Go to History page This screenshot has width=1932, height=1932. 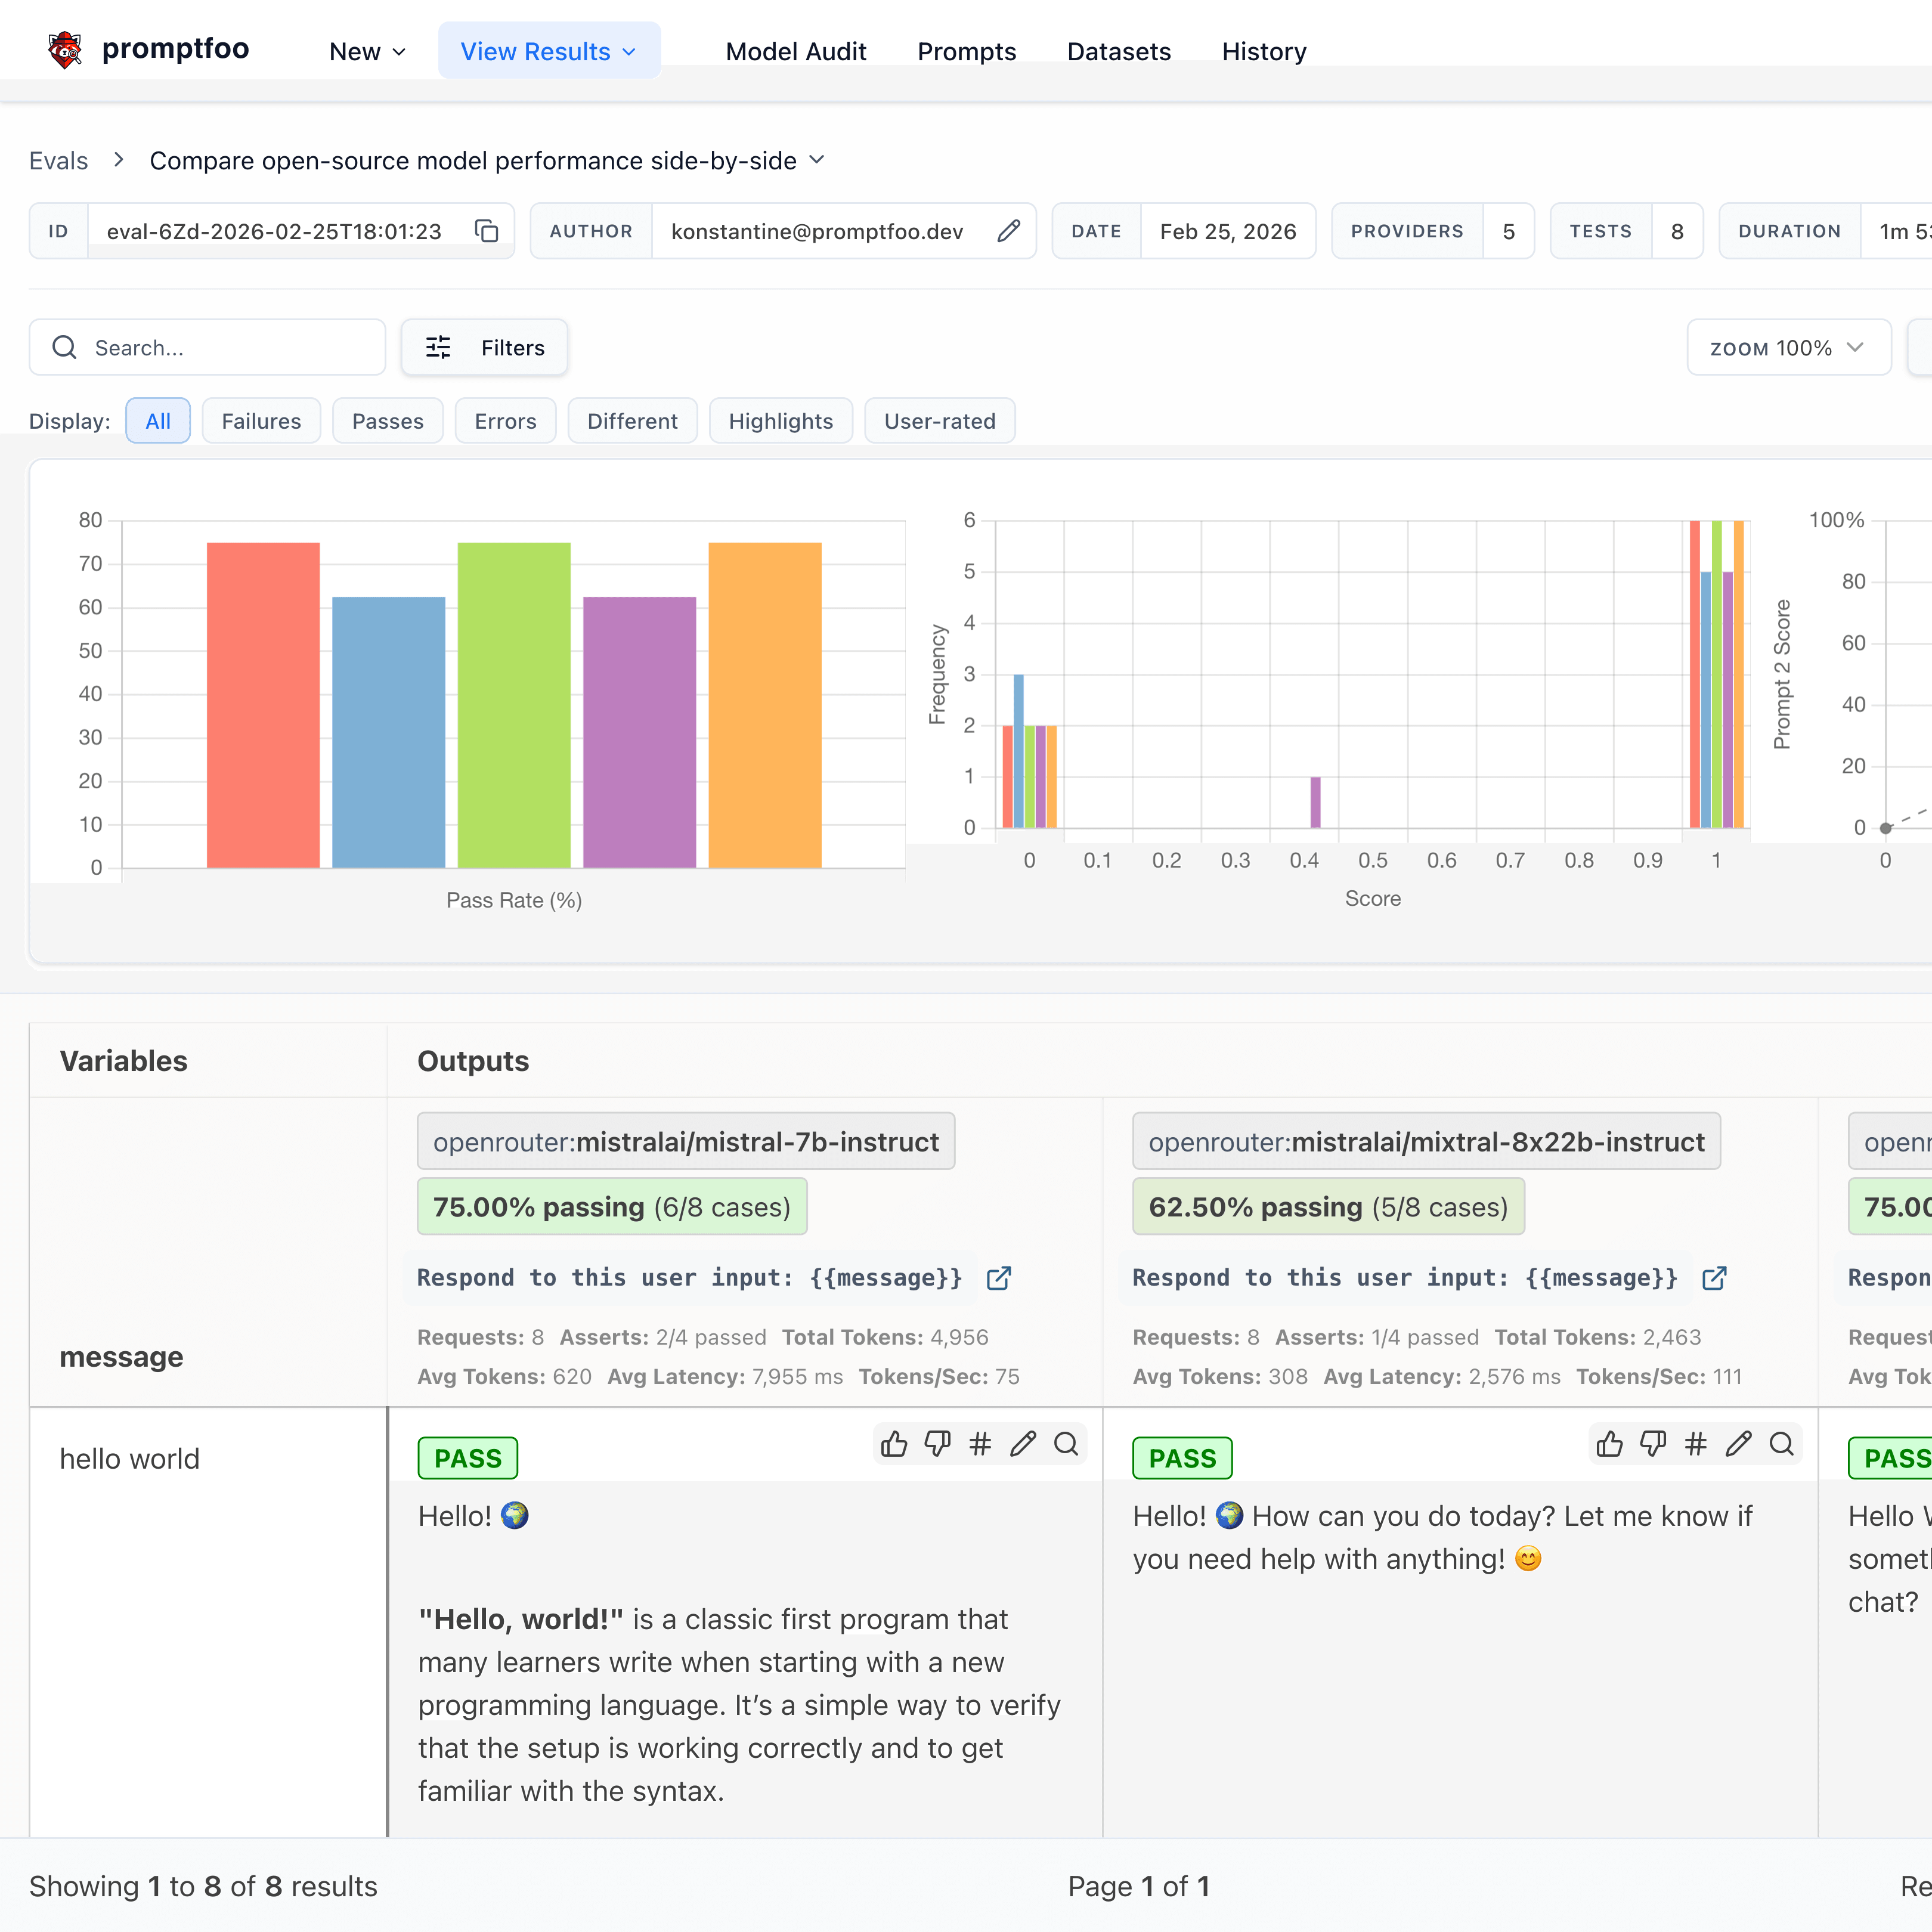tap(1264, 51)
